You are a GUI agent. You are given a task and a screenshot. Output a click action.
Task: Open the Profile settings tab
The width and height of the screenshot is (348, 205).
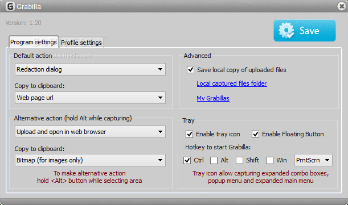pyautogui.click(x=81, y=43)
